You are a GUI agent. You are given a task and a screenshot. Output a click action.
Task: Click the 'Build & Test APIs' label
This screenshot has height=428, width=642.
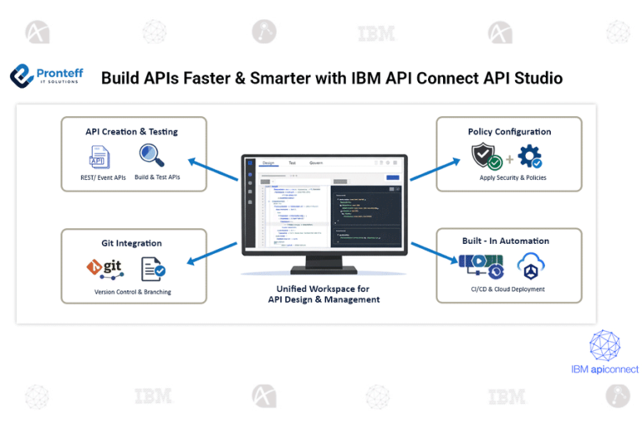click(x=157, y=177)
